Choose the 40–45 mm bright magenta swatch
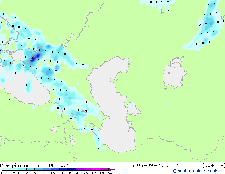Viewport: 225px width, 174px height. 96,169
